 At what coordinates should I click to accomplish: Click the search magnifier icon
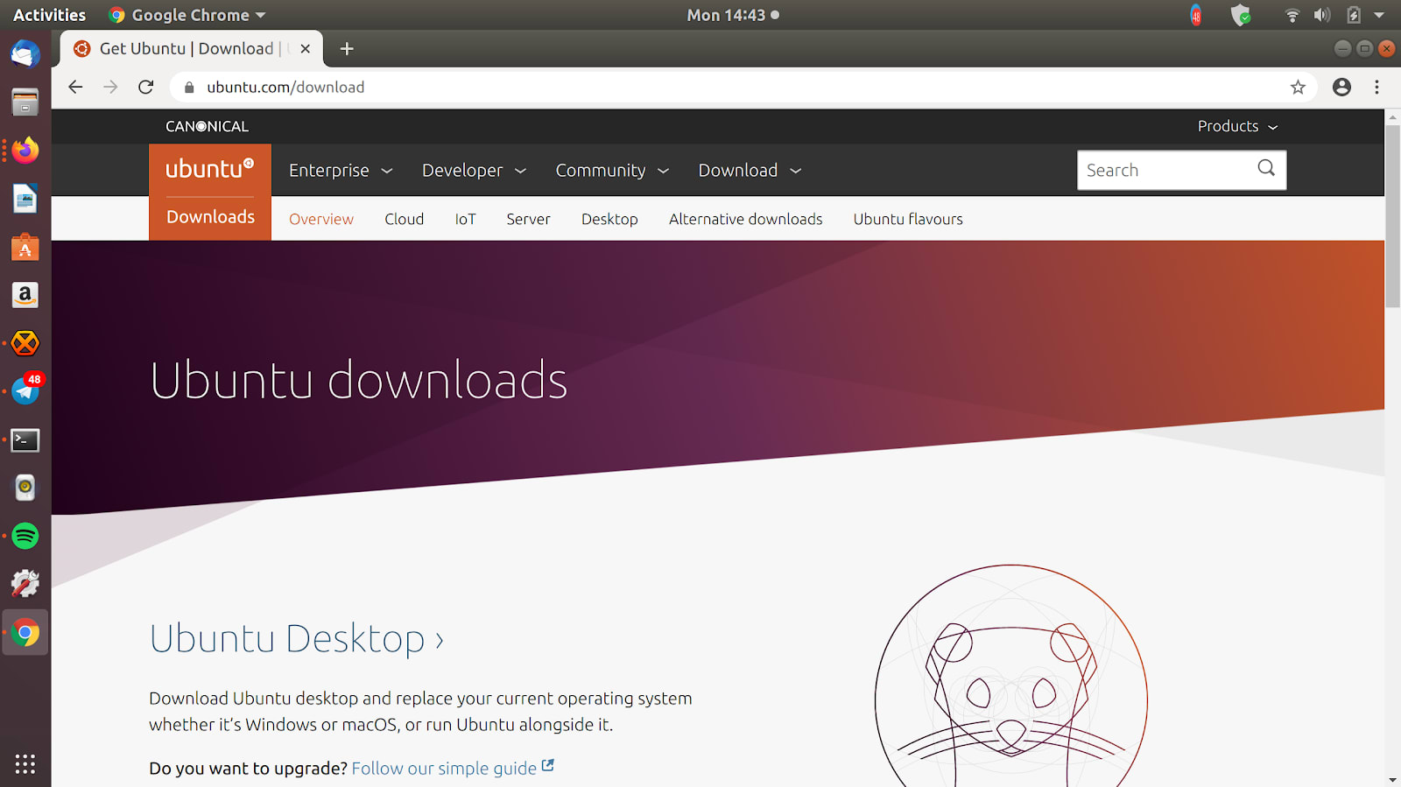click(x=1266, y=168)
